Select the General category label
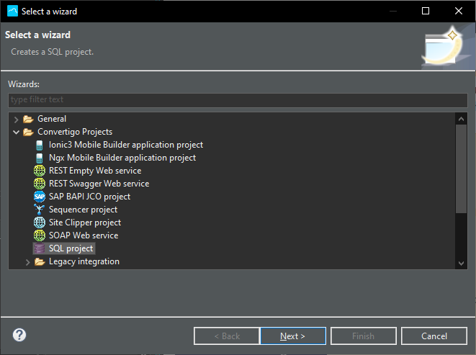Screen dimensions: 476x355 (x=52, y=119)
